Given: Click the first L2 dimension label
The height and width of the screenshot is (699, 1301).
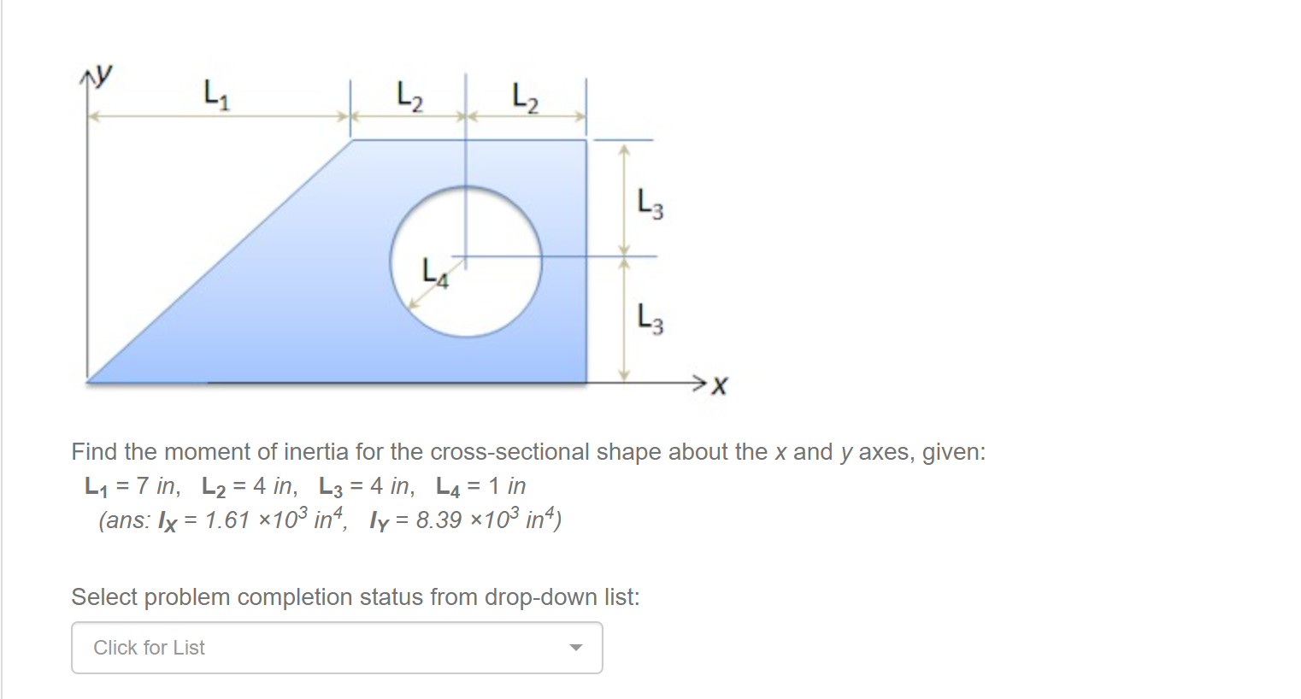Looking at the screenshot, I should (409, 96).
